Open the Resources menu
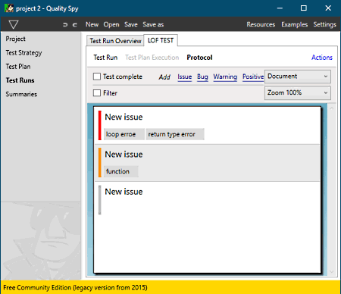Image resolution: width=341 pixels, height=294 pixels. coord(261,24)
